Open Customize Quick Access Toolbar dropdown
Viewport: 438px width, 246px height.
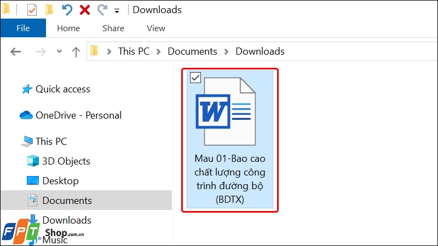pyautogui.click(x=117, y=11)
